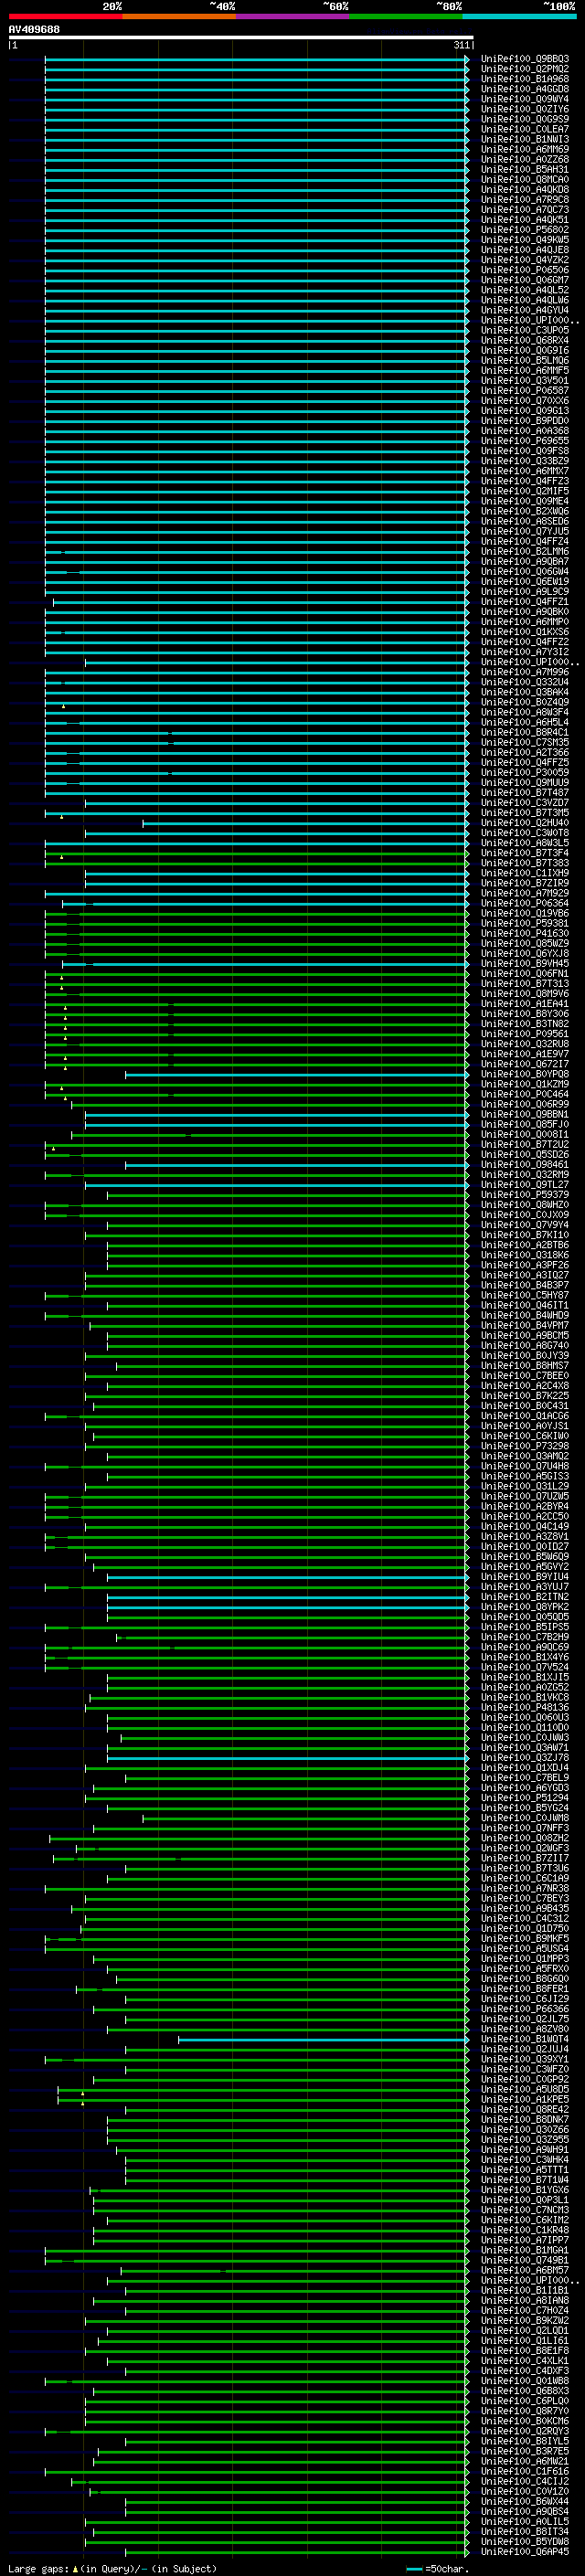The height and width of the screenshot is (2576, 585).
Task: Select the UniRef100_A6MM69 label
Action: tap(524, 149)
